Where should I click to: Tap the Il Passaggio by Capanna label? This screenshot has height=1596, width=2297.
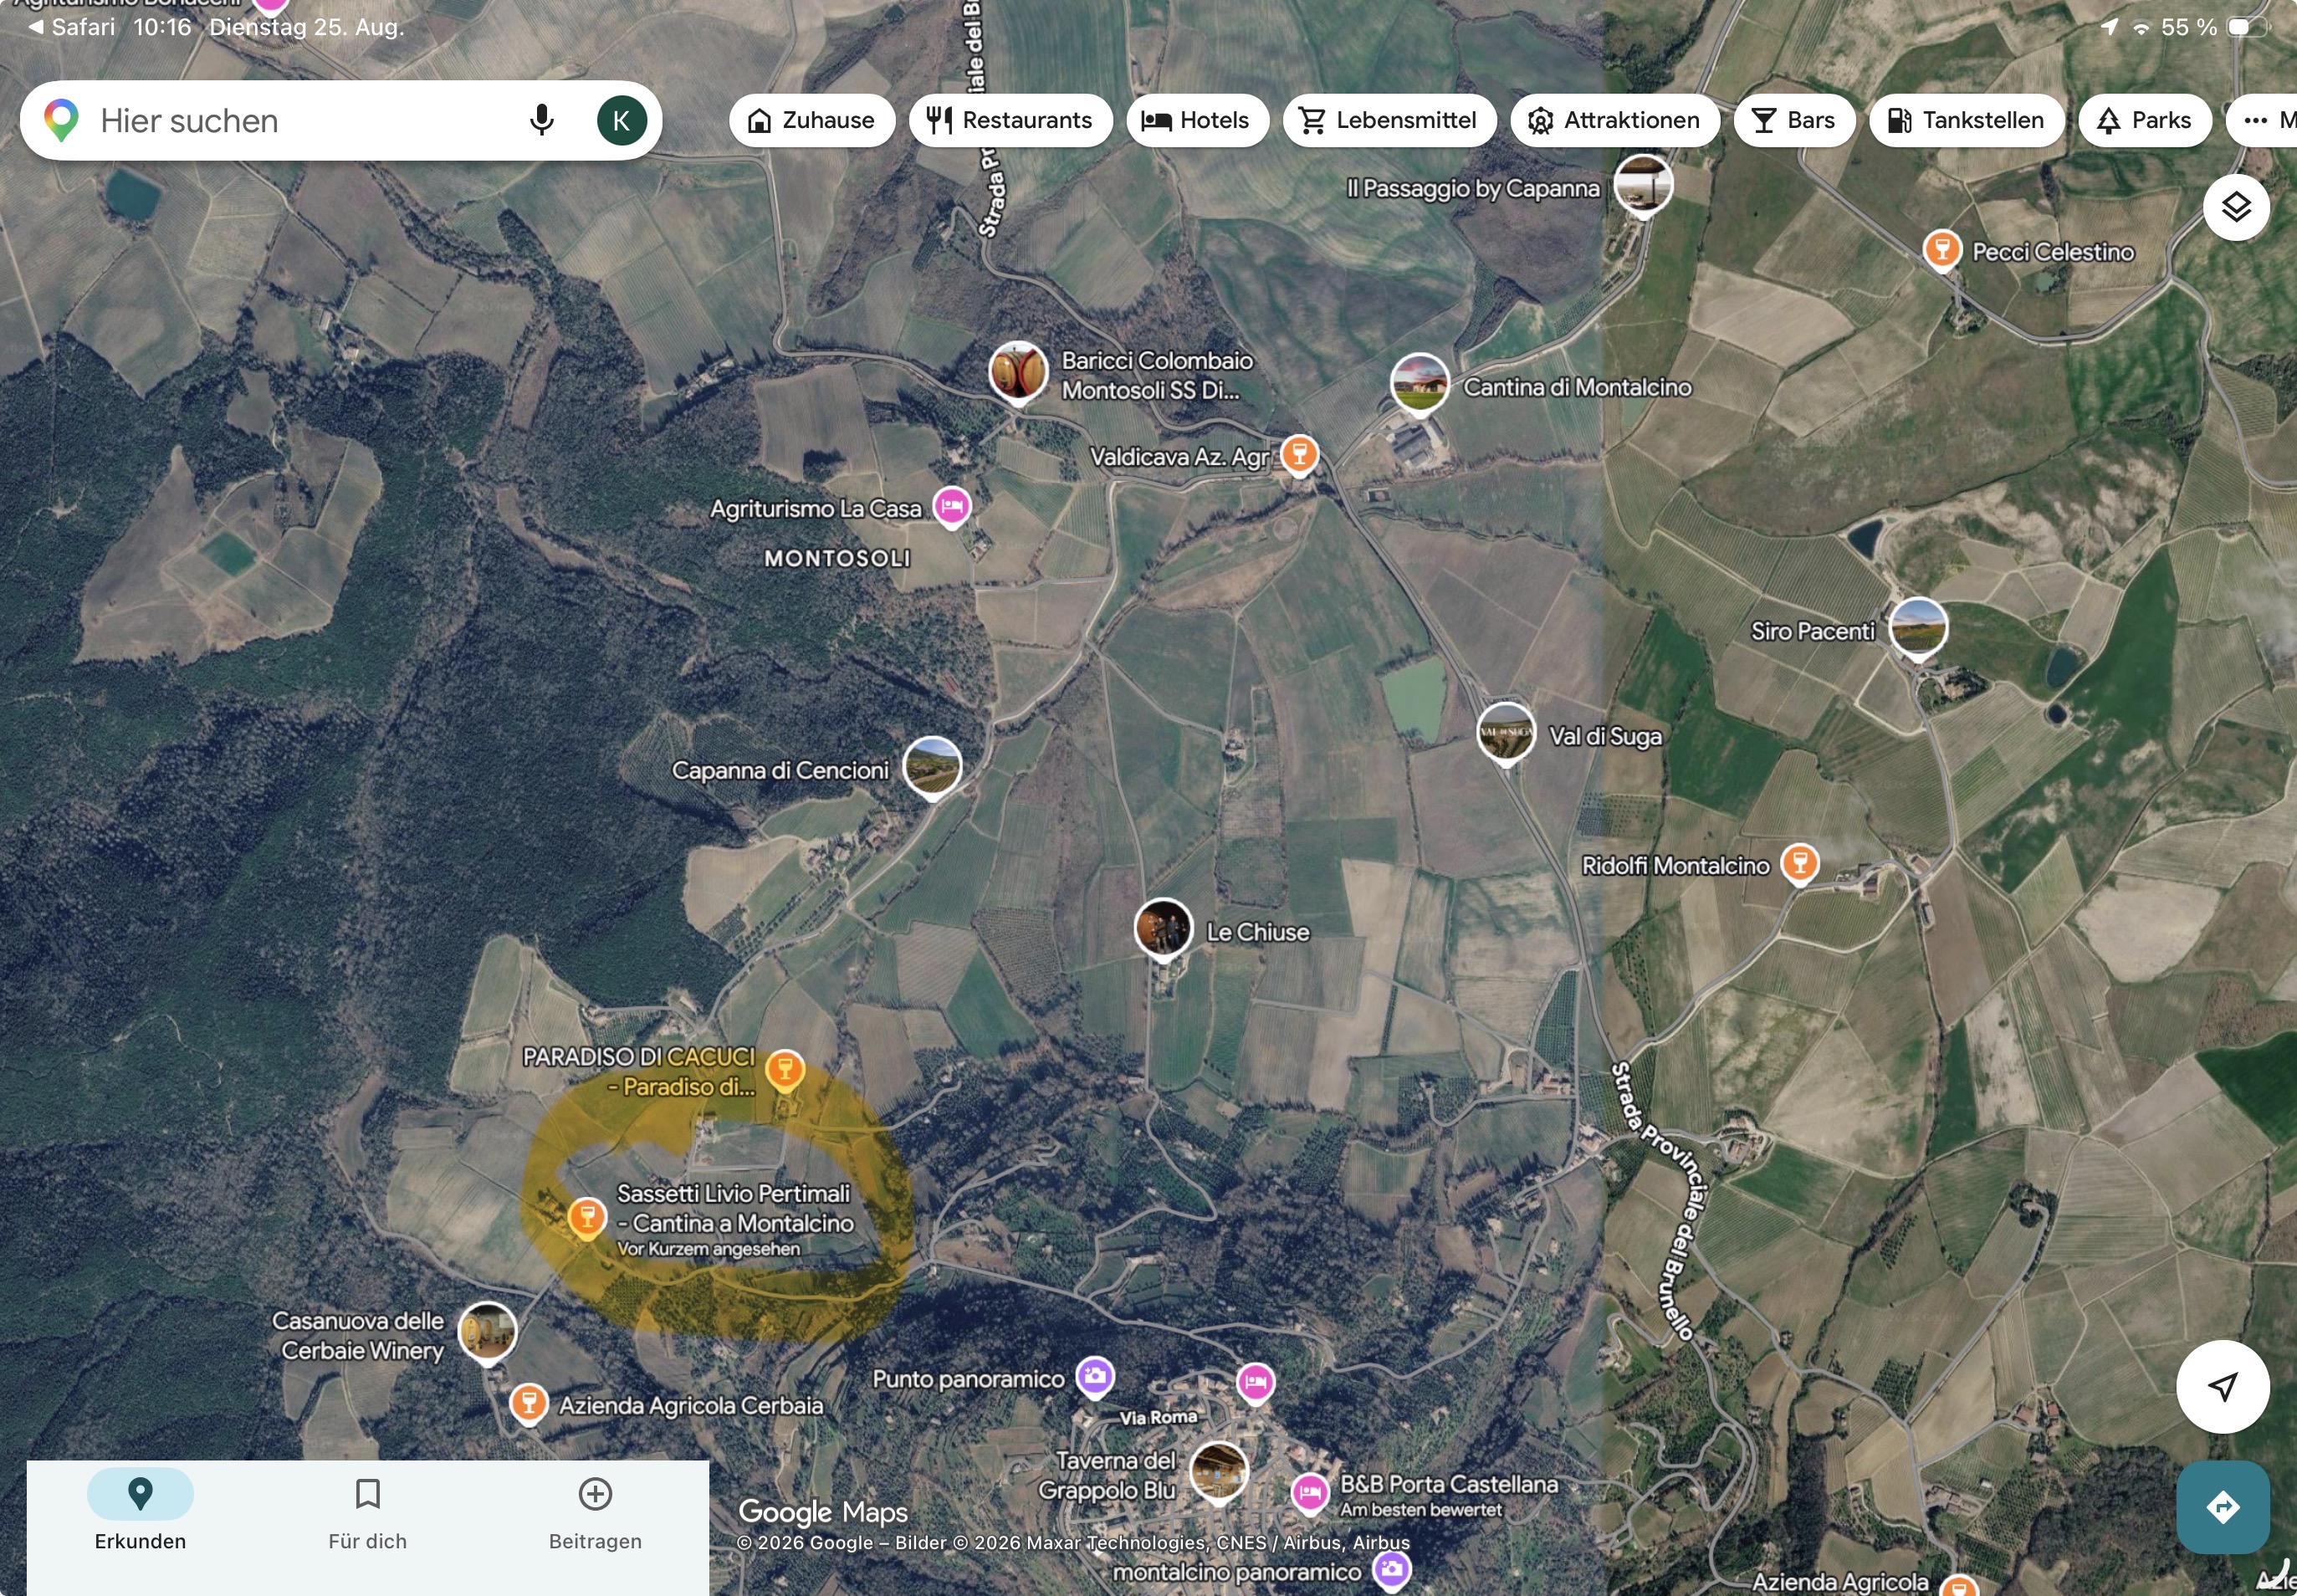pos(1472,189)
